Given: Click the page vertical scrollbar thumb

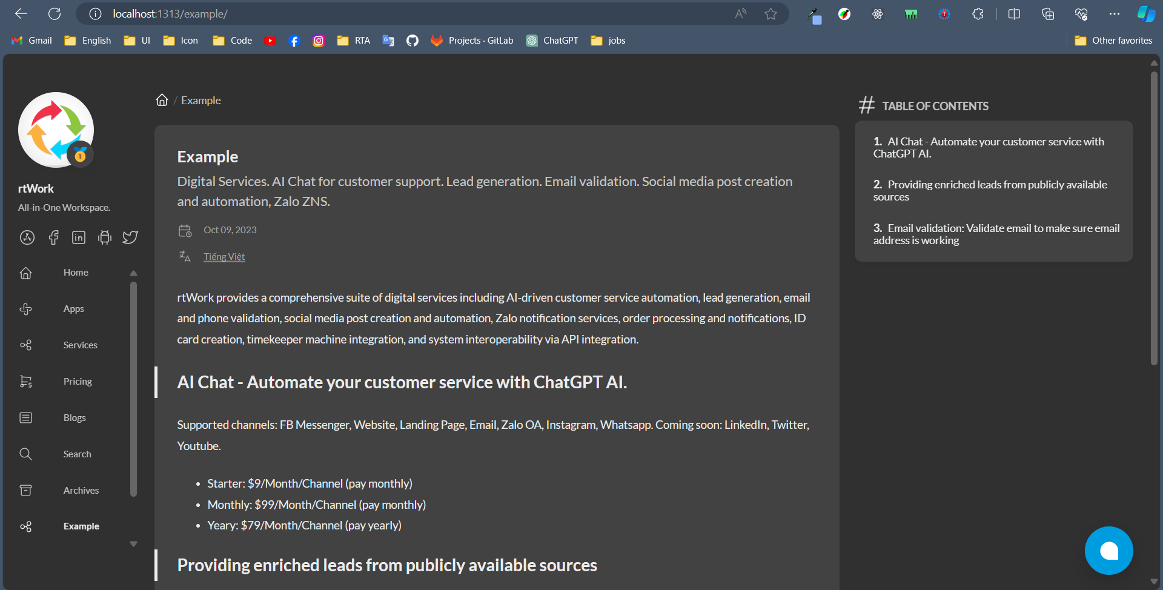Looking at the screenshot, I should coord(1154,218).
